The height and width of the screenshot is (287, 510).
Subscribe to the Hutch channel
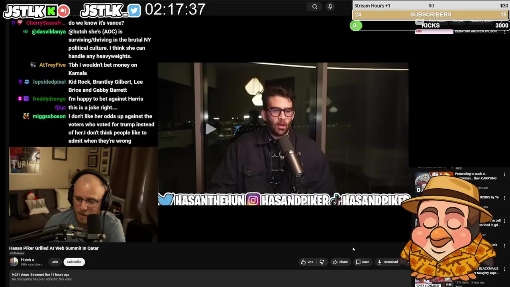coord(74,262)
